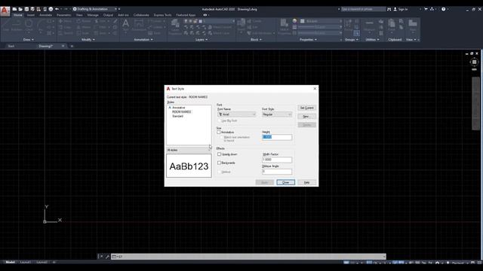This screenshot has width=483, height=271.
Task: Click the Height input field
Action: pos(277,137)
